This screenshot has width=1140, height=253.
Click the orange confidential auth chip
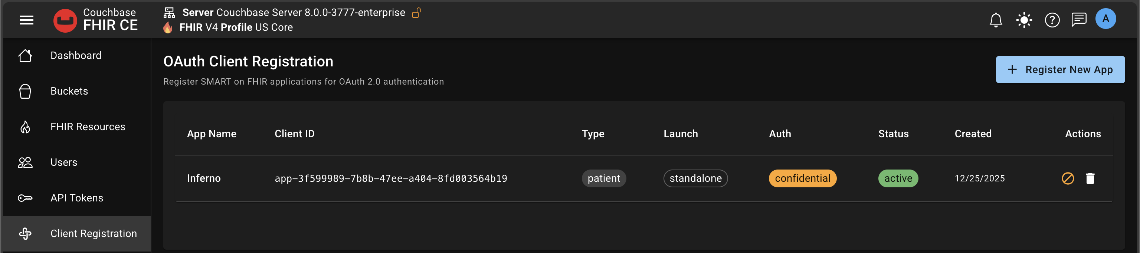pyautogui.click(x=802, y=178)
